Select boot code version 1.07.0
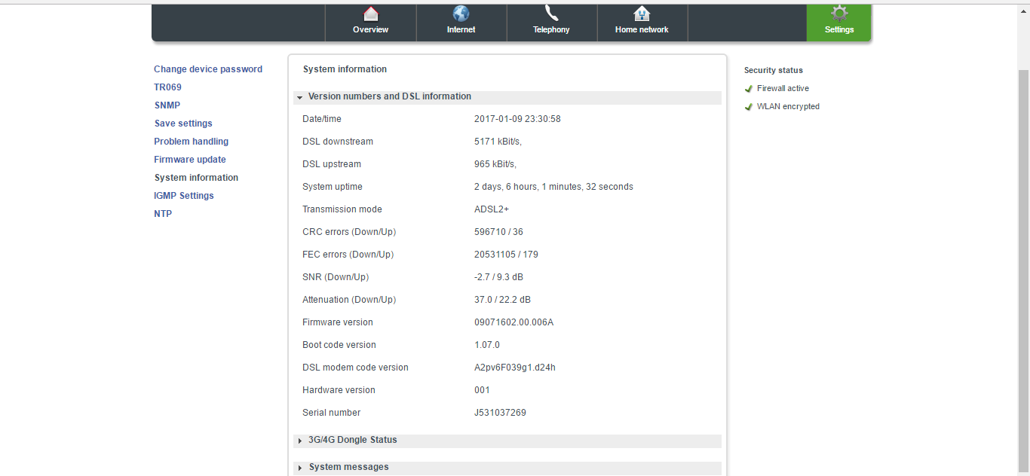This screenshot has height=476, width=1030. point(487,345)
